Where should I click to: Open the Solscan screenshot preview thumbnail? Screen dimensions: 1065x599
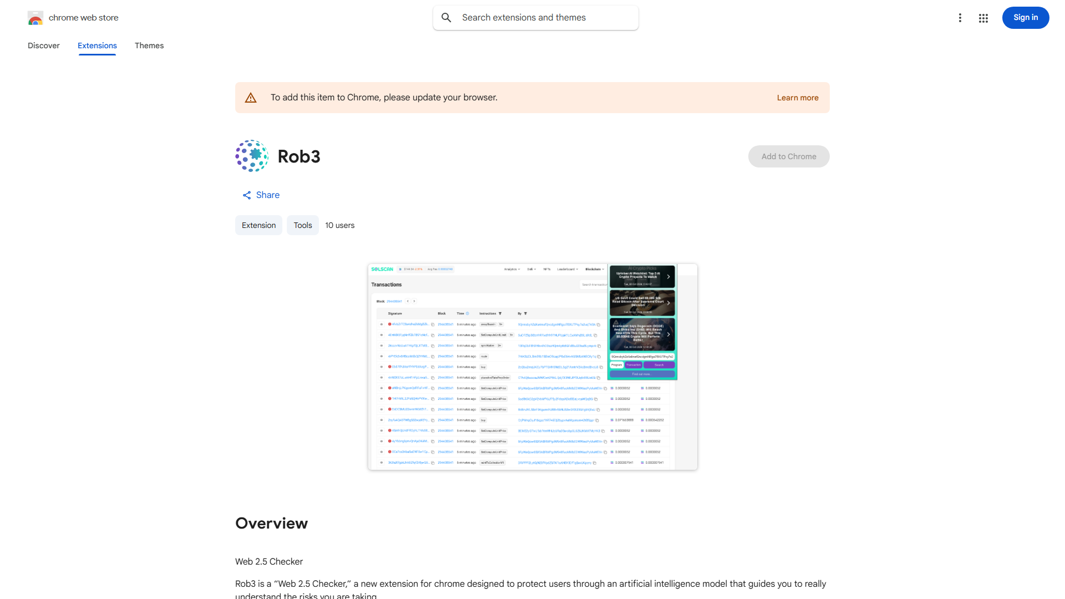click(x=532, y=367)
